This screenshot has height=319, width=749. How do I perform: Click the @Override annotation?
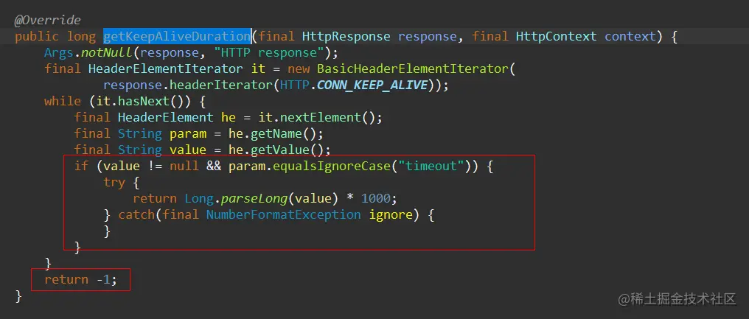[x=48, y=21]
